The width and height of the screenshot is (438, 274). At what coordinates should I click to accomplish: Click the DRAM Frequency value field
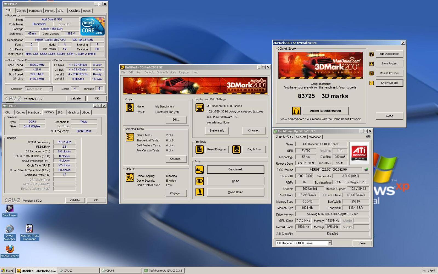[64, 142]
